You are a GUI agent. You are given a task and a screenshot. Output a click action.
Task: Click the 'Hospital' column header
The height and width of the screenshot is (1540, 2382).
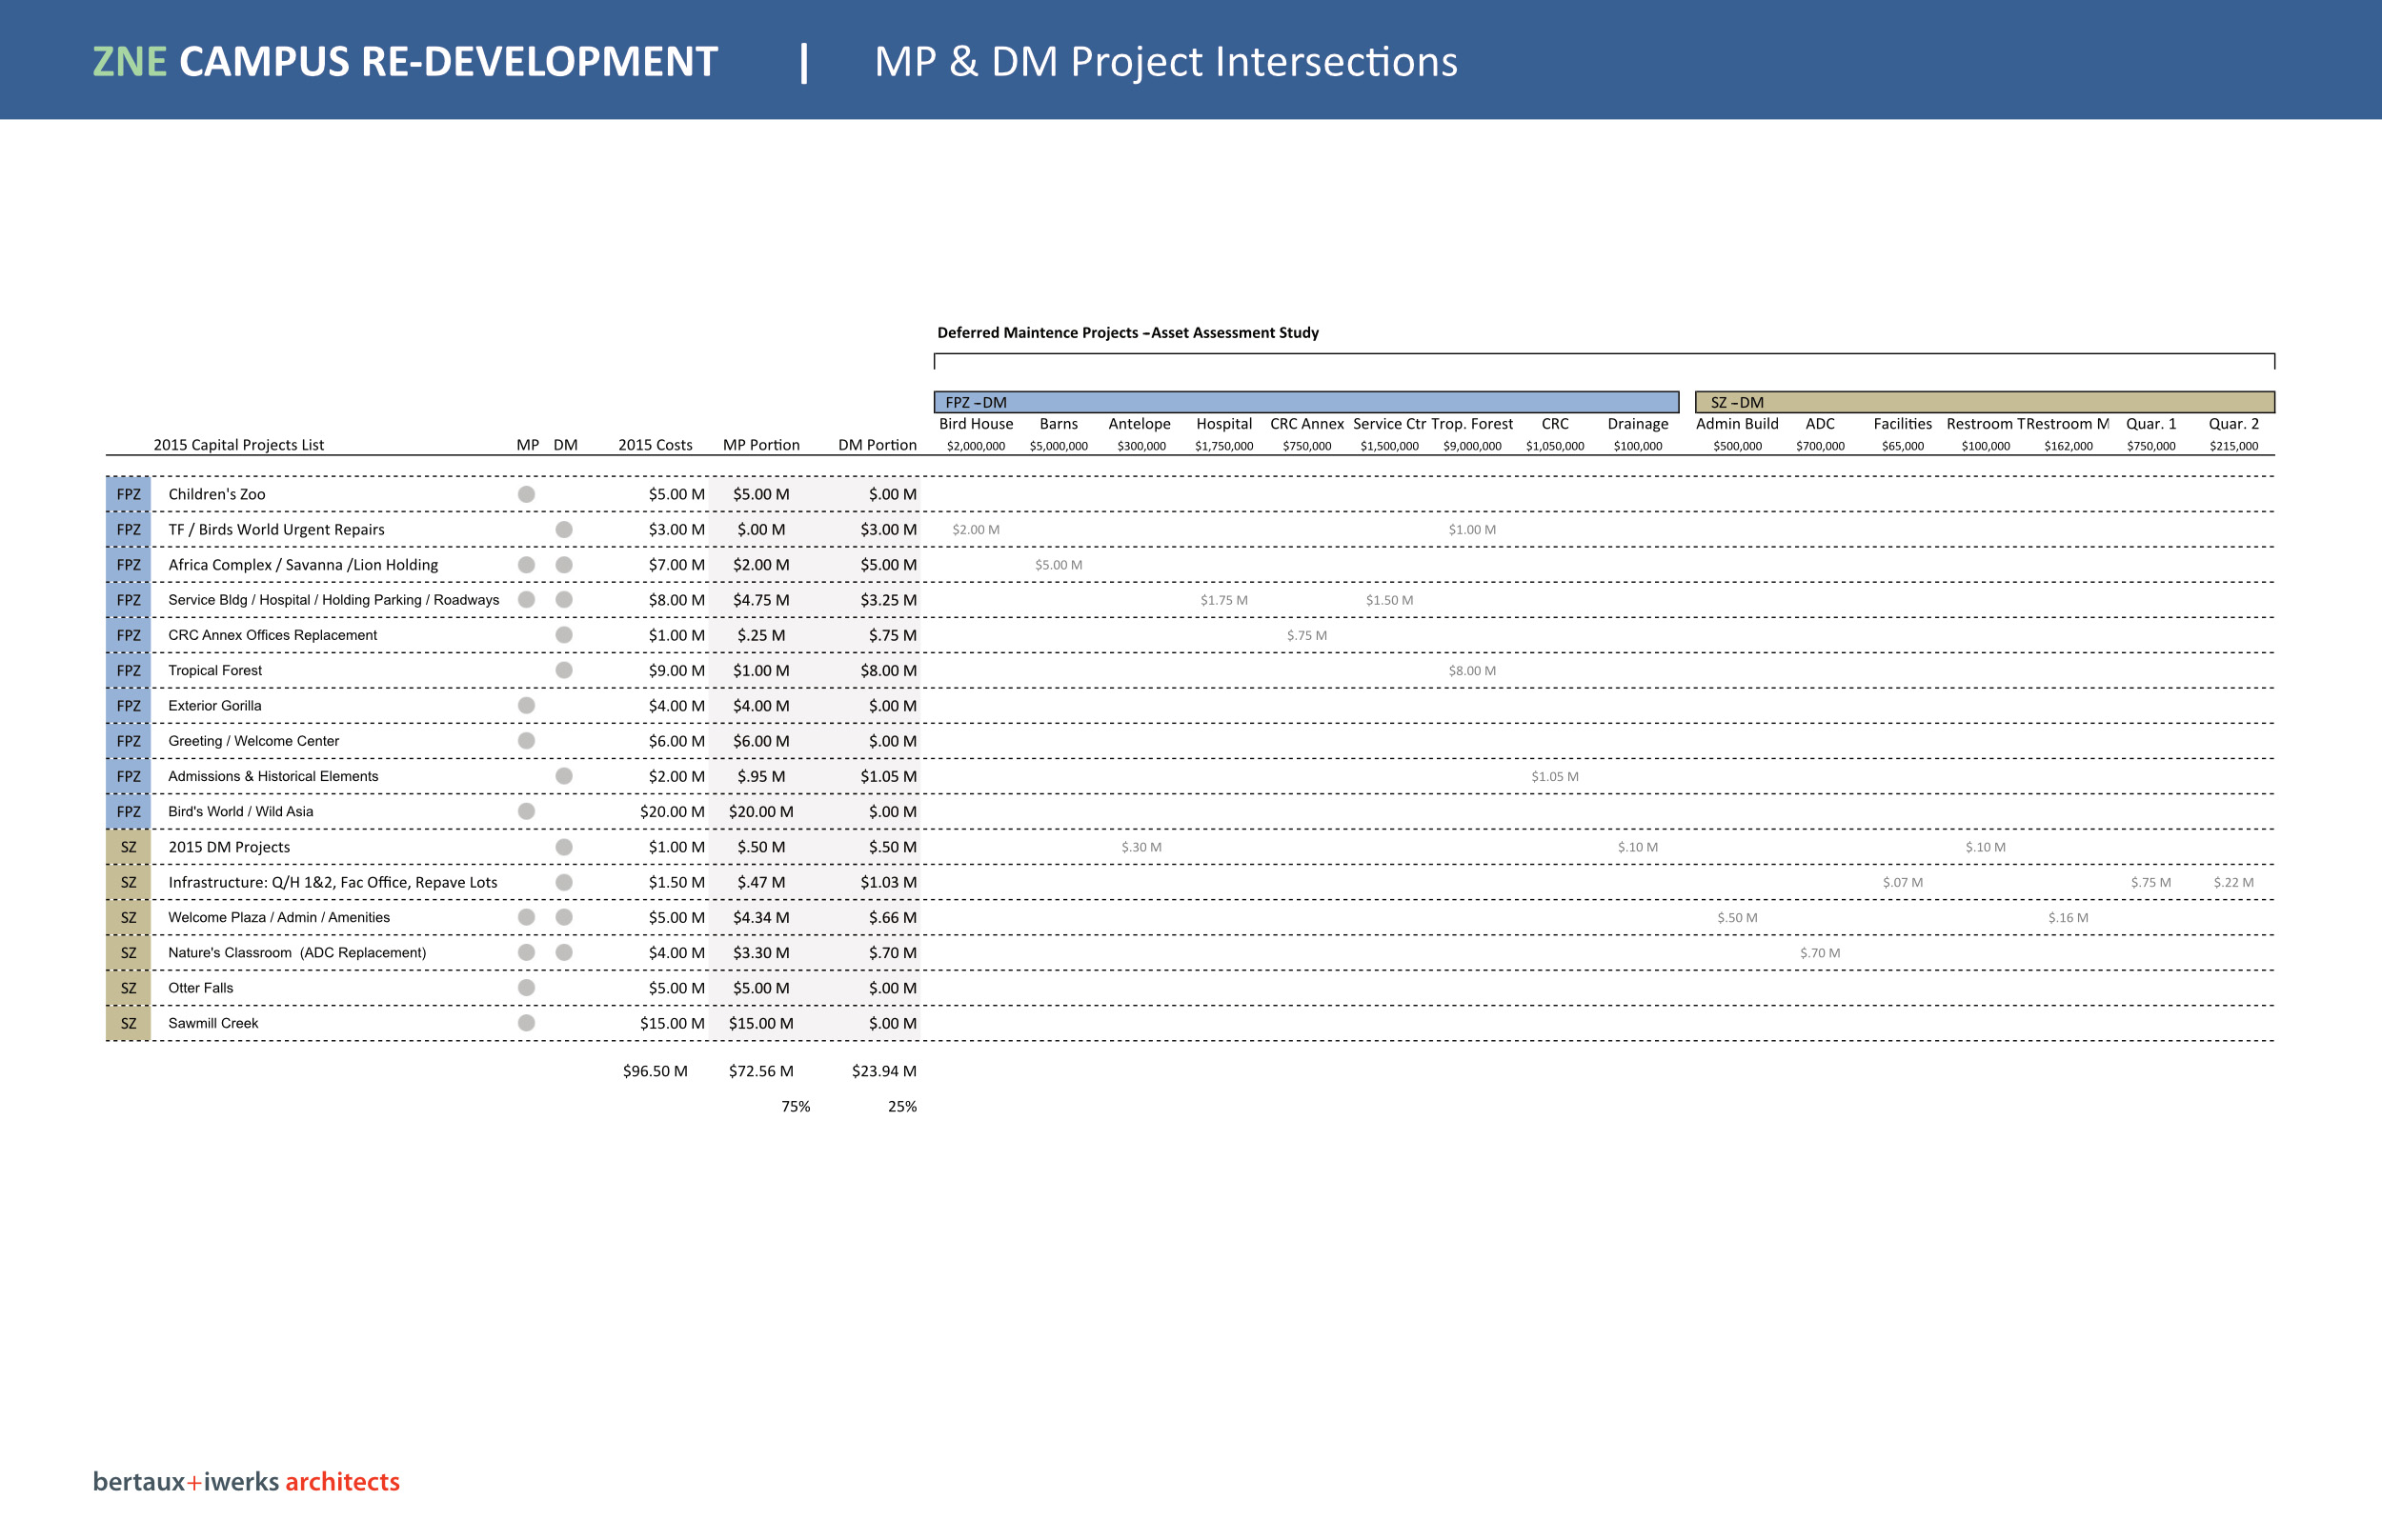pos(1224,424)
